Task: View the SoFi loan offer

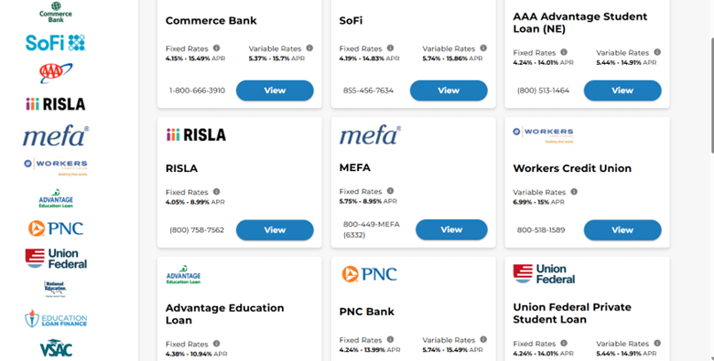Action: pyautogui.click(x=449, y=90)
